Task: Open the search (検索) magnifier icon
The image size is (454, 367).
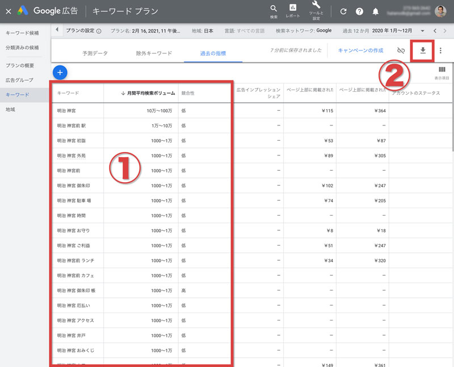Action: click(274, 9)
